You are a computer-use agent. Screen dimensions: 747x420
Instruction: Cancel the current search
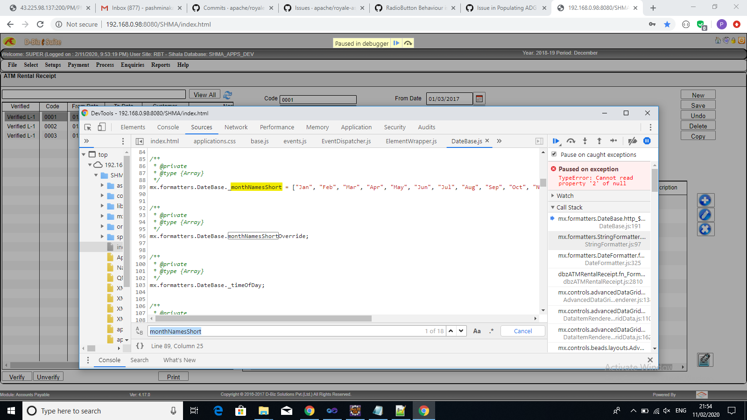(522, 330)
